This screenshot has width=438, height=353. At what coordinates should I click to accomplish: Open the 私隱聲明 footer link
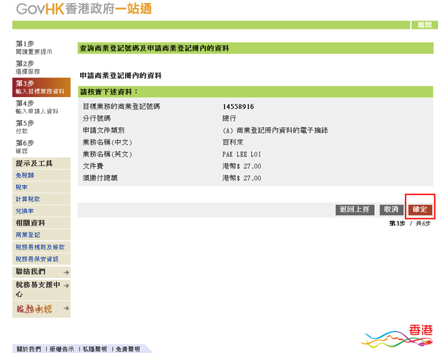coord(94,349)
